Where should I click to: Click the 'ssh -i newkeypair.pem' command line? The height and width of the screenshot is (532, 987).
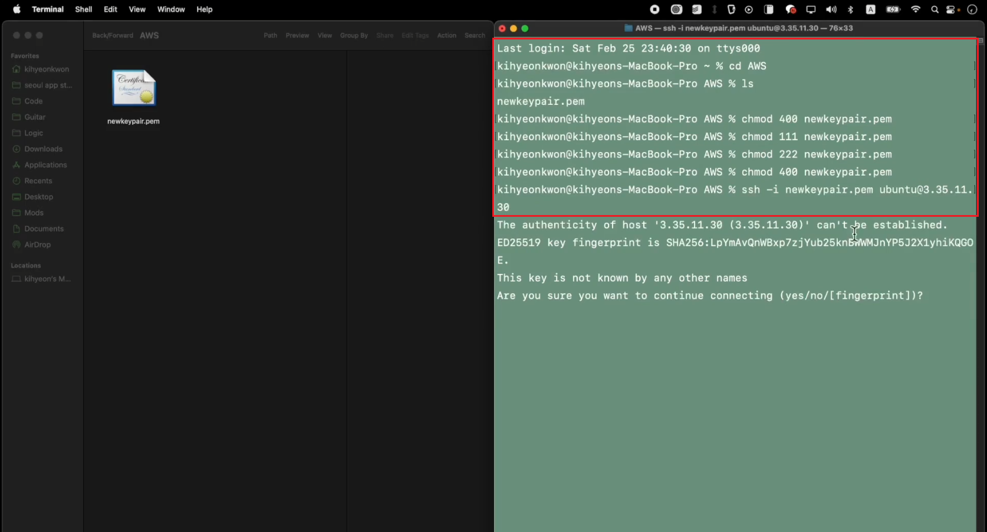pyautogui.click(x=735, y=199)
